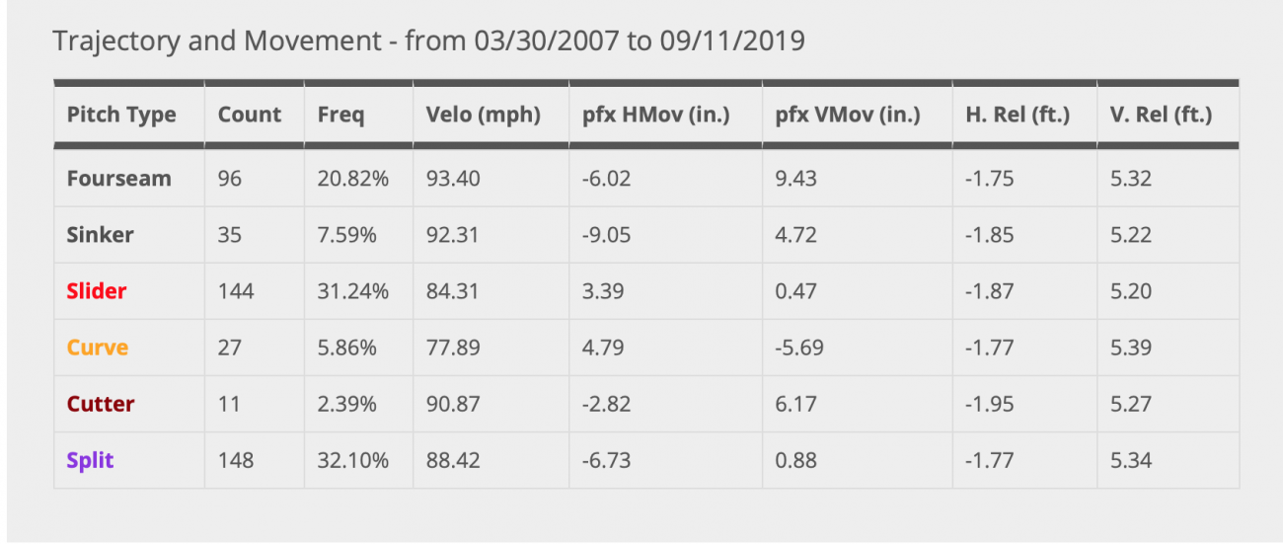Click the Trajectory and Movement title text
This screenshot has height=544, width=1283.
pos(428,40)
